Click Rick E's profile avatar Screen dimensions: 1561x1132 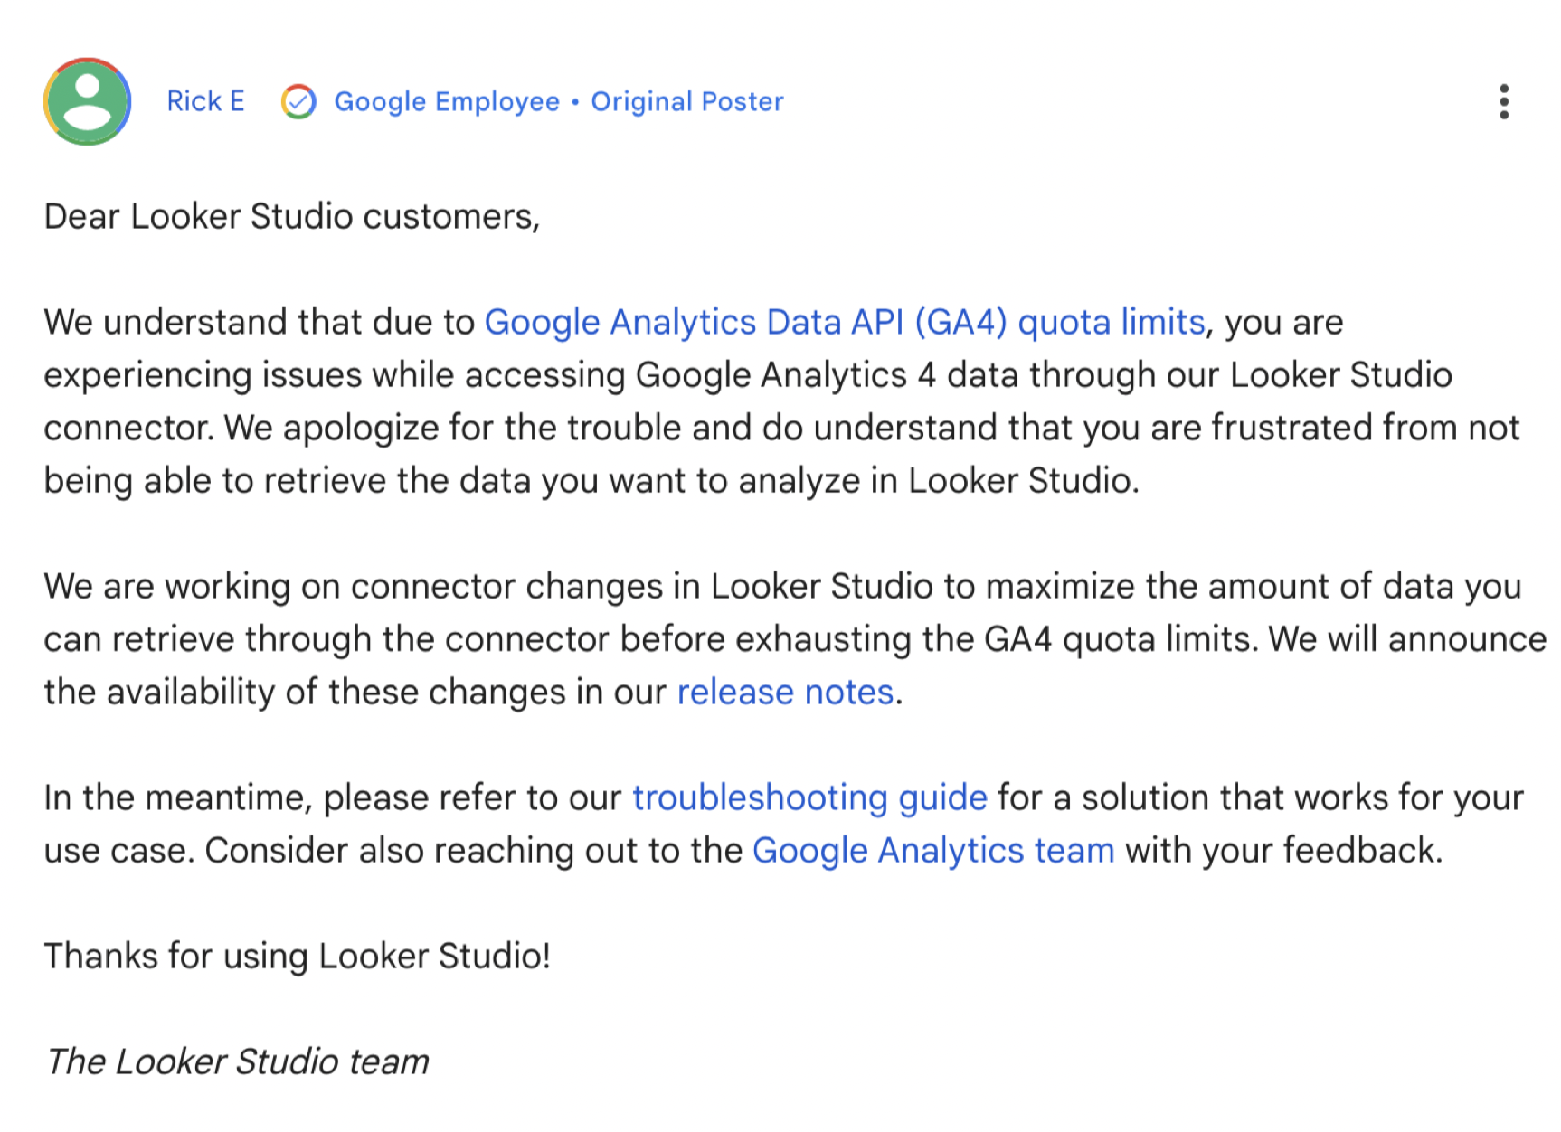click(x=87, y=101)
